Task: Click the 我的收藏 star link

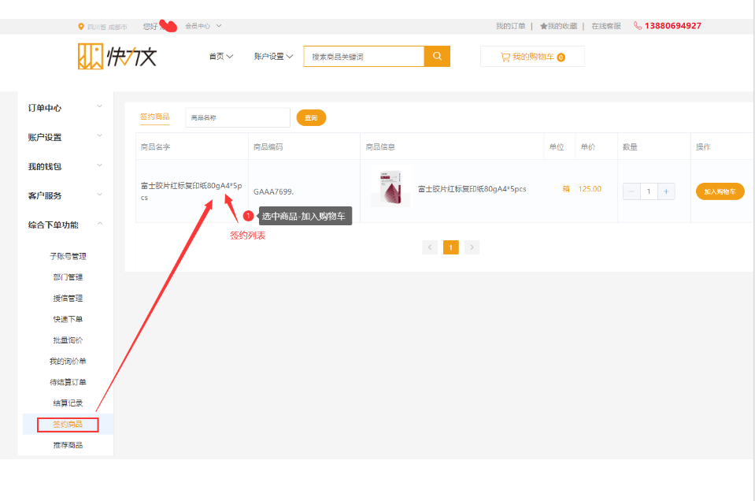Action: click(558, 26)
